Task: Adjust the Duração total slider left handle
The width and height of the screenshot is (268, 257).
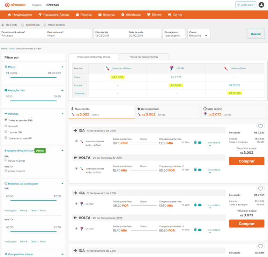Action: pos(8,101)
